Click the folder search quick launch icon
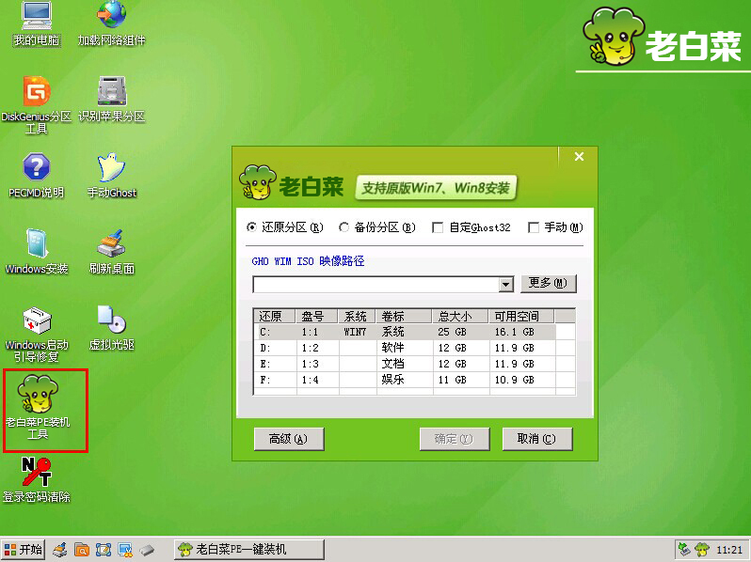751x562 pixels. pyautogui.click(x=82, y=550)
